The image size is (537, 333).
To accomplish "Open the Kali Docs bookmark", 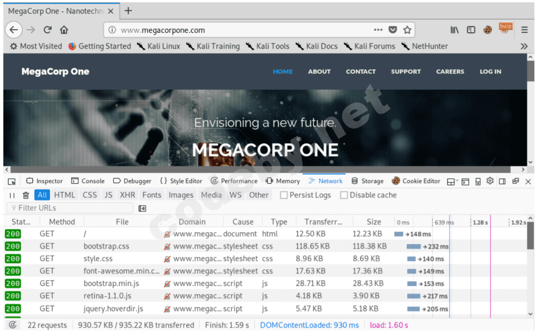I will 317,46.
